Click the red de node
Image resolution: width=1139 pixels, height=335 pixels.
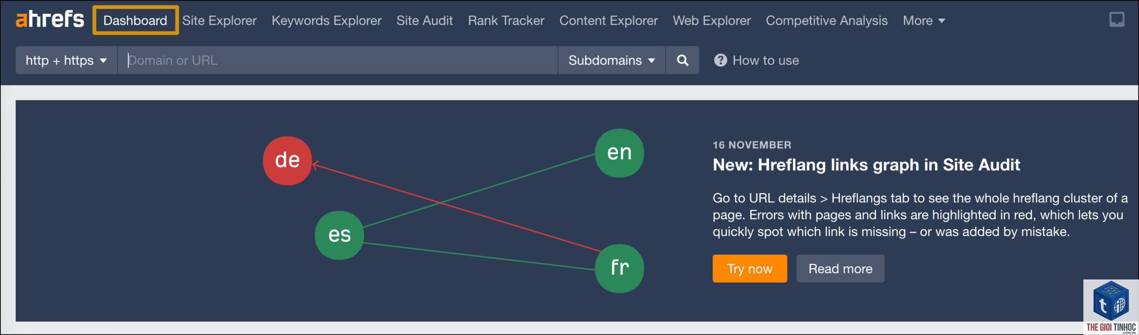[287, 160]
